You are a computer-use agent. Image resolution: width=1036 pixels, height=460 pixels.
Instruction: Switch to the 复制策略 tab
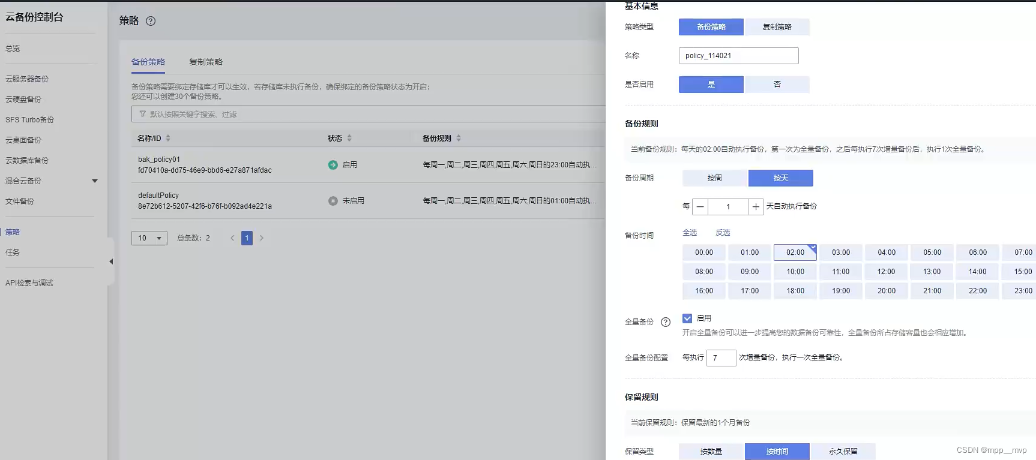click(206, 62)
